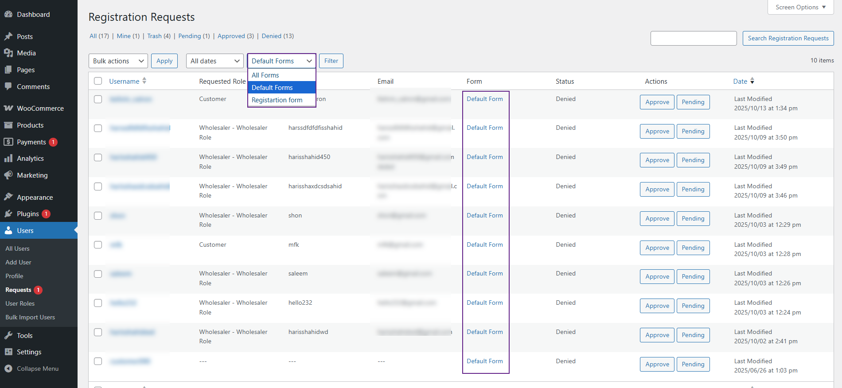Click the search registration requests text field
The width and height of the screenshot is (842, 388).
coord(693,38)
